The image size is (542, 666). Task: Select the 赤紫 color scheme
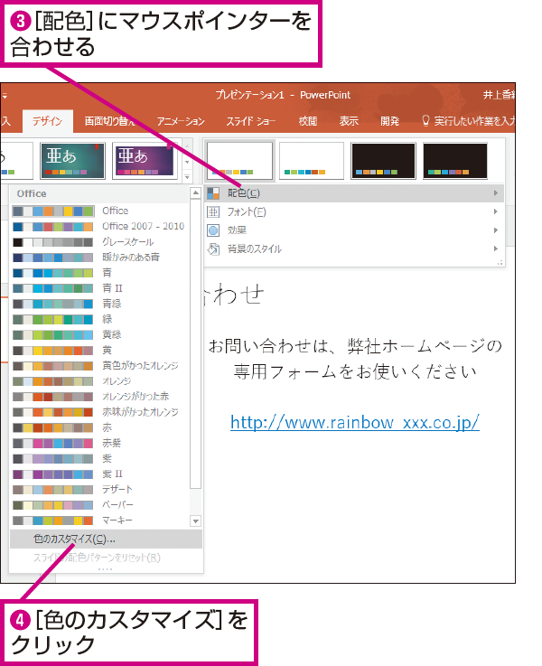99,443
